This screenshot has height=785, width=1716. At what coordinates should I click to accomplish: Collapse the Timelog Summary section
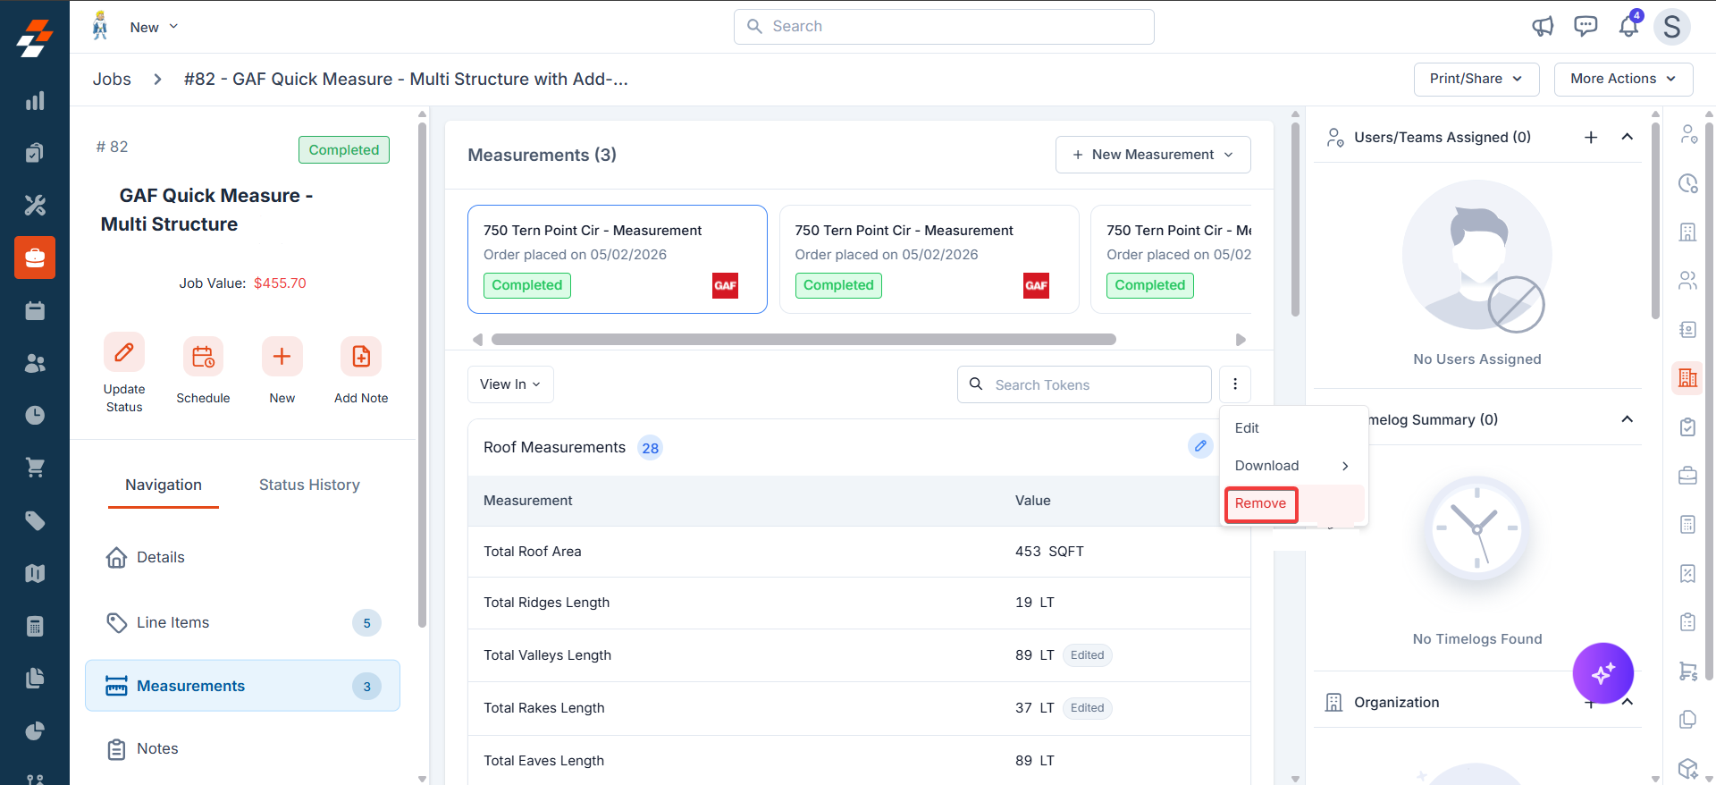(x=1628, y=419)
